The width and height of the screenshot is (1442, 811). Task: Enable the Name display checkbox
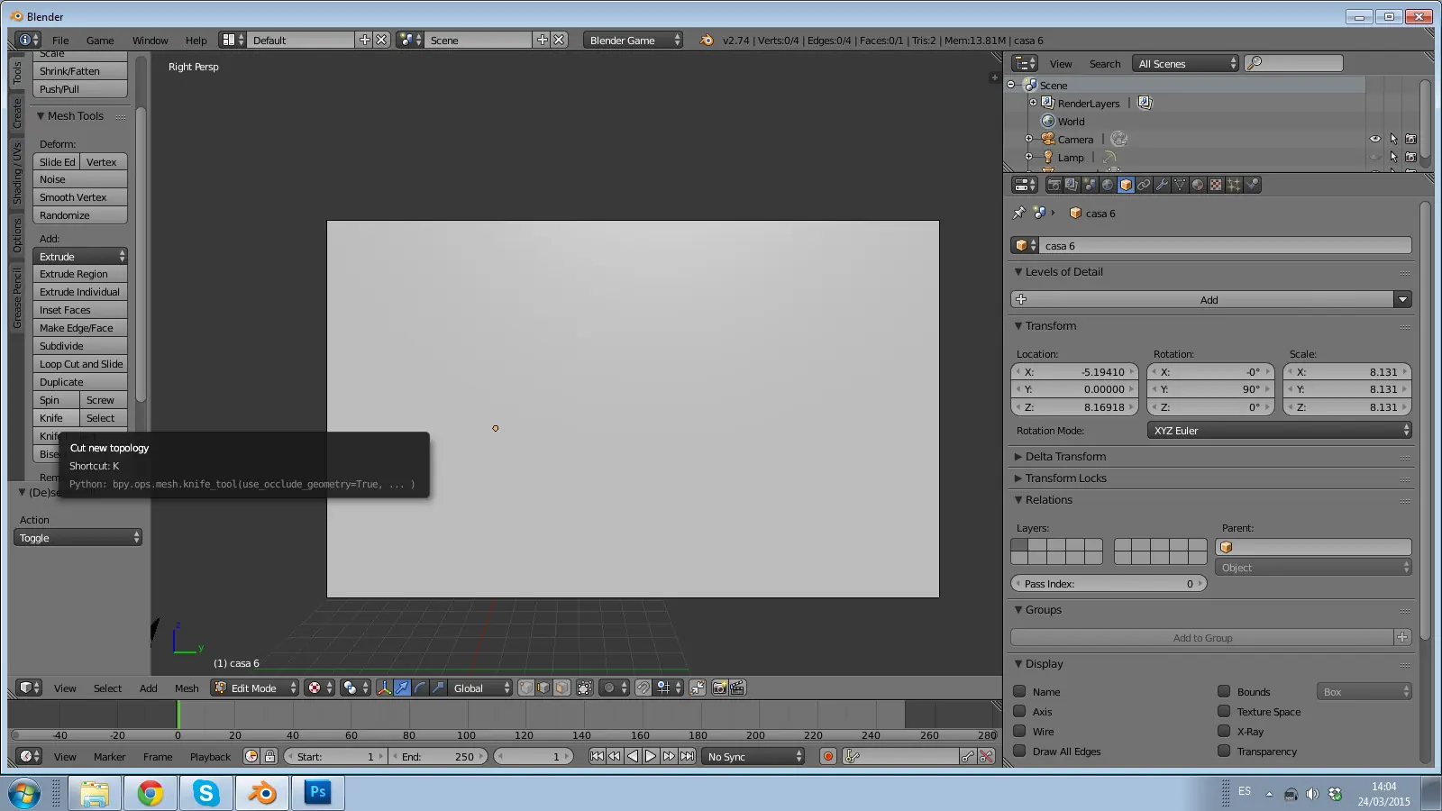1019,691
